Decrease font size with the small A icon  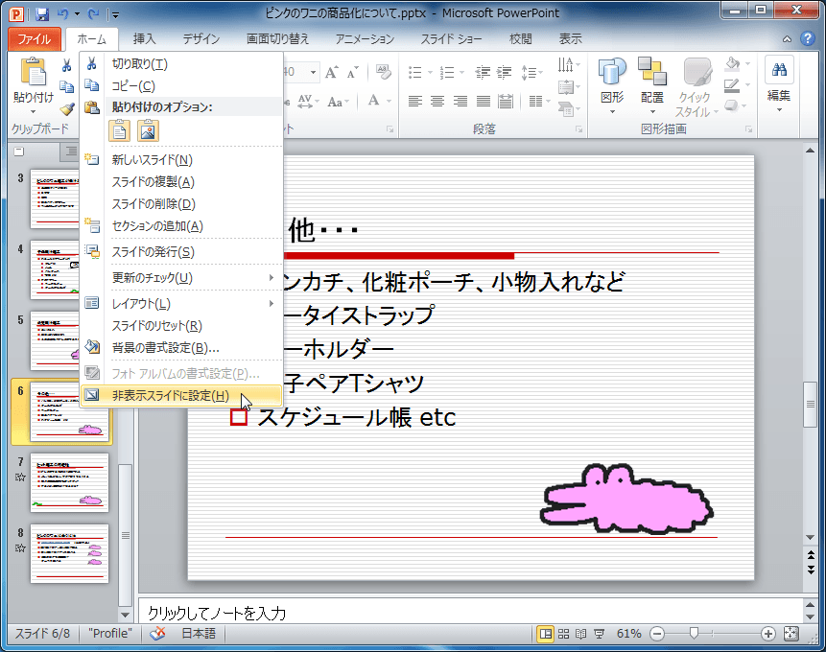coord(352,72)
